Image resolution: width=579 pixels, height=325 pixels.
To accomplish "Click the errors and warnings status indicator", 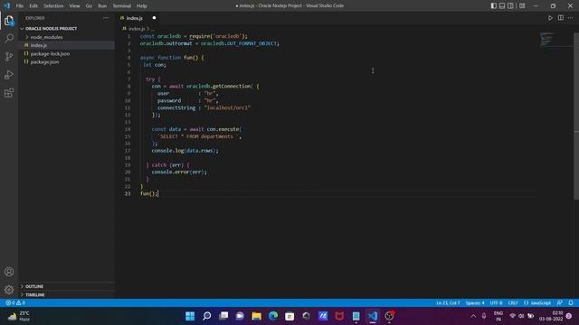I will pos(15,303).
